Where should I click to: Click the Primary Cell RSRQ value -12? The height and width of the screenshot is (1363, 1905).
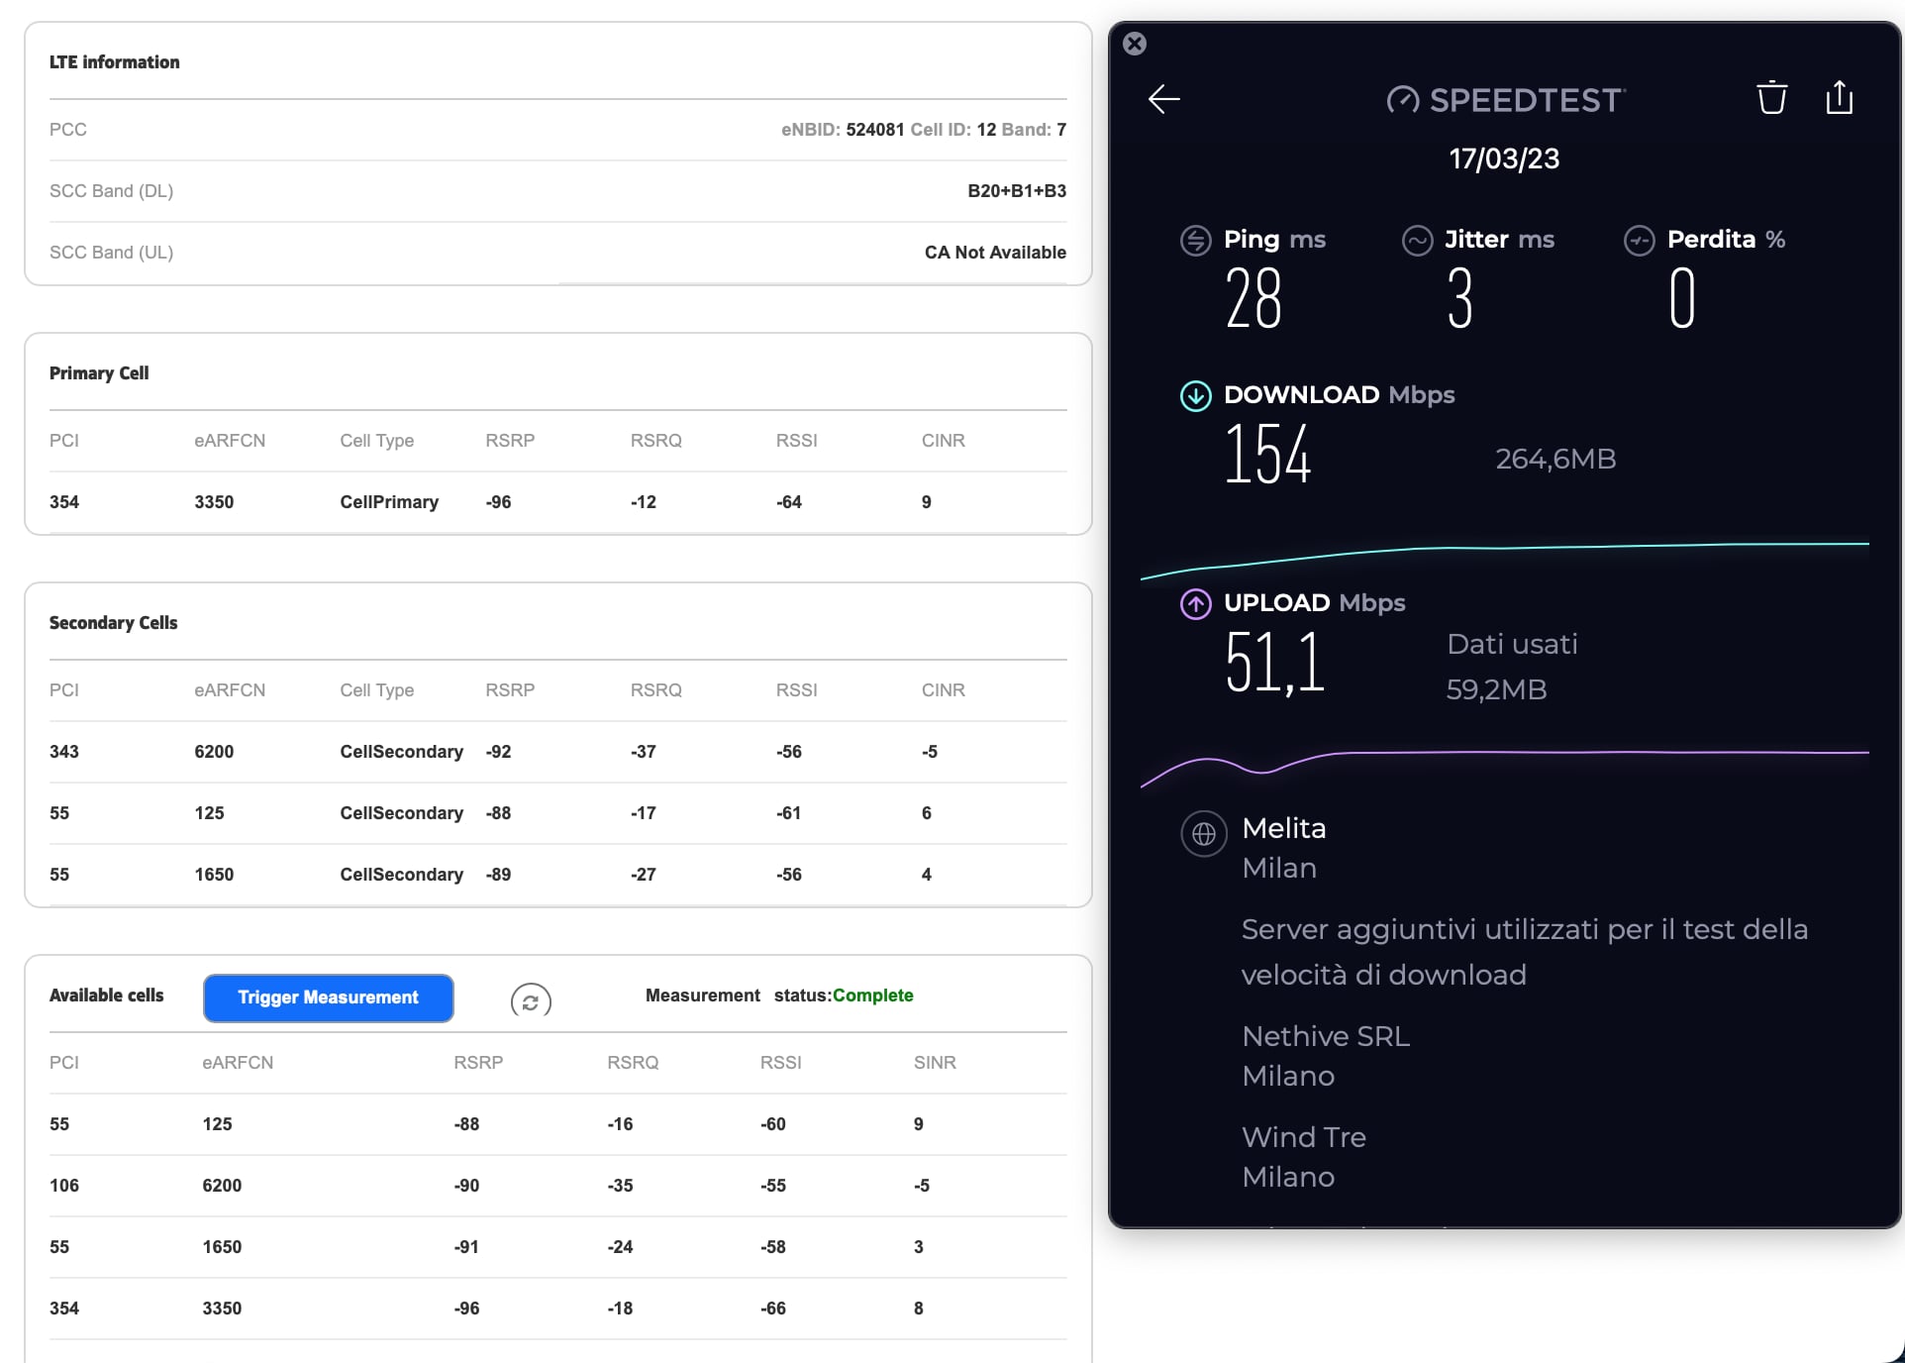pos(644,502)
